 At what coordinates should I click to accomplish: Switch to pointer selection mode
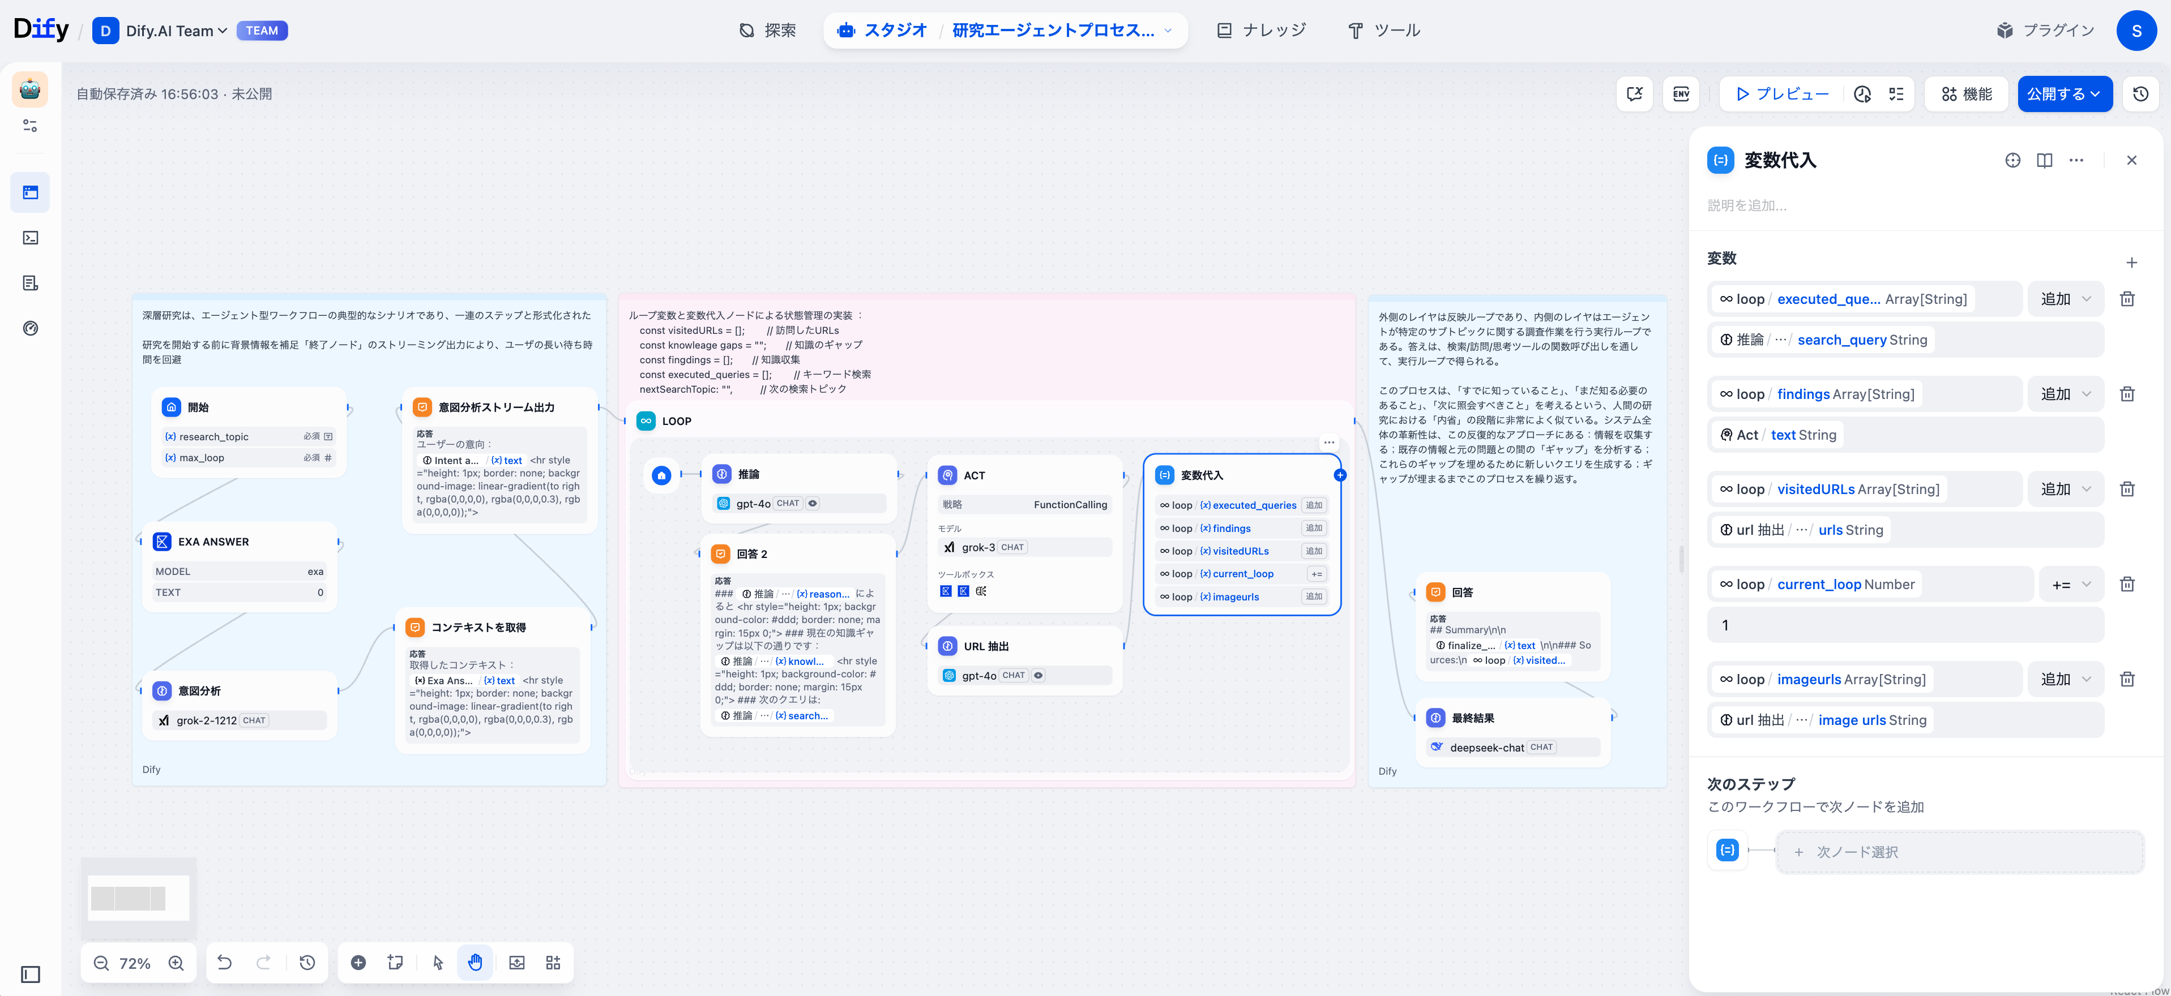(x=437, y=962)
